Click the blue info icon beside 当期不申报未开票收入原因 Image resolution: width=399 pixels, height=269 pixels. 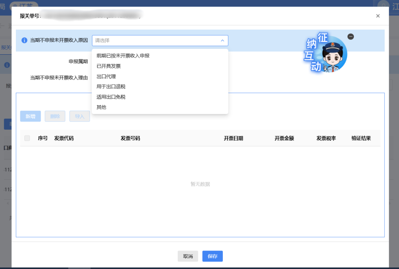click(24, 40)
